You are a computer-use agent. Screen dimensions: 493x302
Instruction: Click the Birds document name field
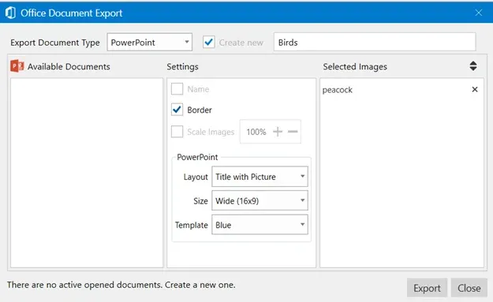pos(375,42)
